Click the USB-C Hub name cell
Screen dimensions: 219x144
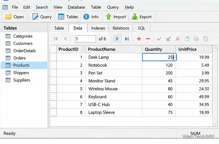pyautogui.click(x=114, y=104)
